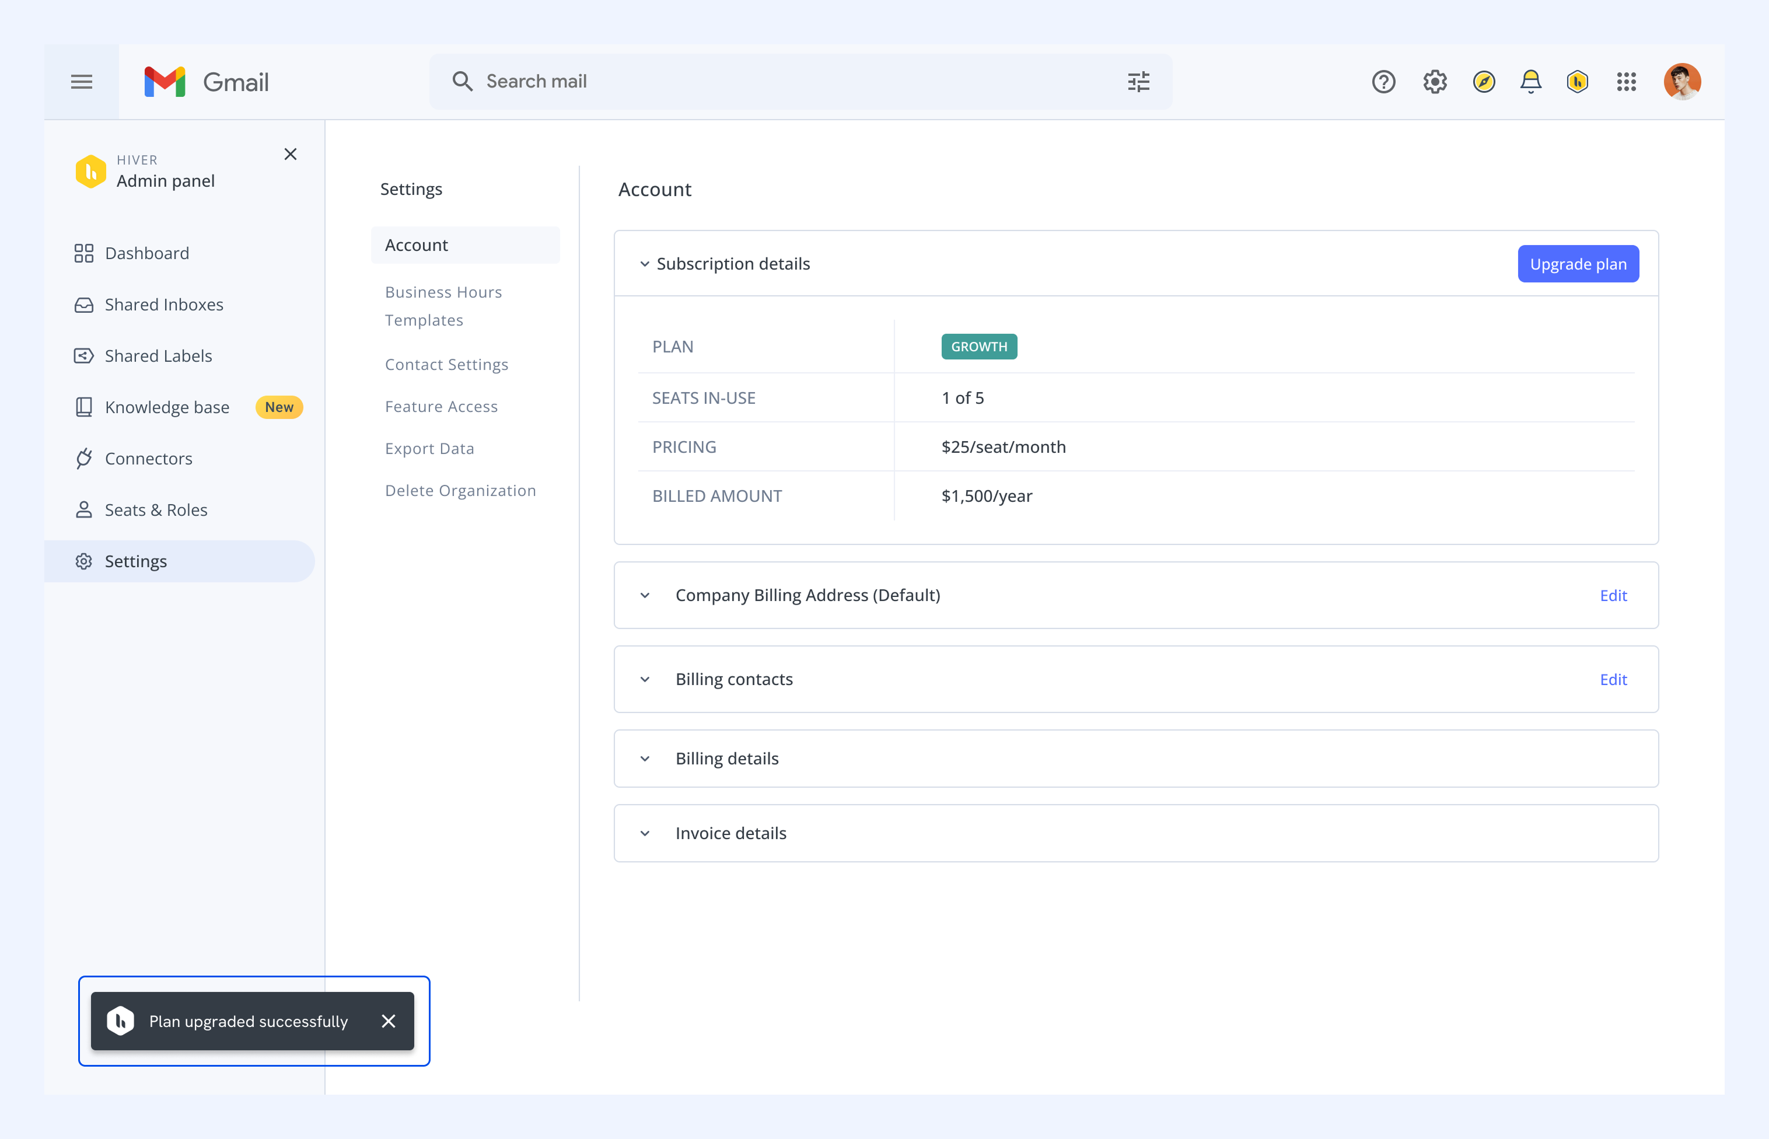
Task: Dismiss the Plan upgraded successfully toast
Action: [388, 1021]
